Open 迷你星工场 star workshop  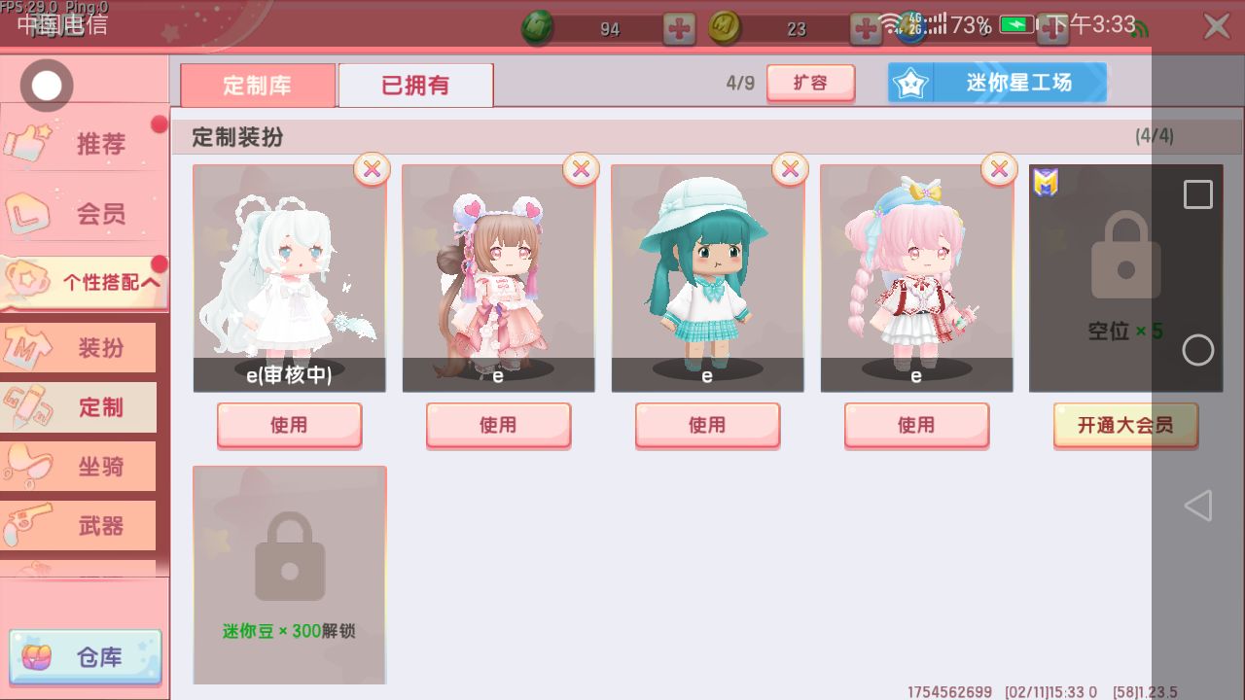(x=997, y=83)
